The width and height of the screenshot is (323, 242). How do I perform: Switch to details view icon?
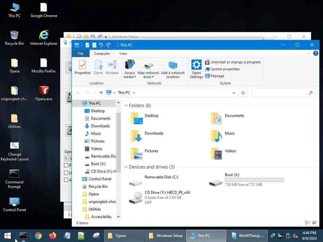coord(308,223)
